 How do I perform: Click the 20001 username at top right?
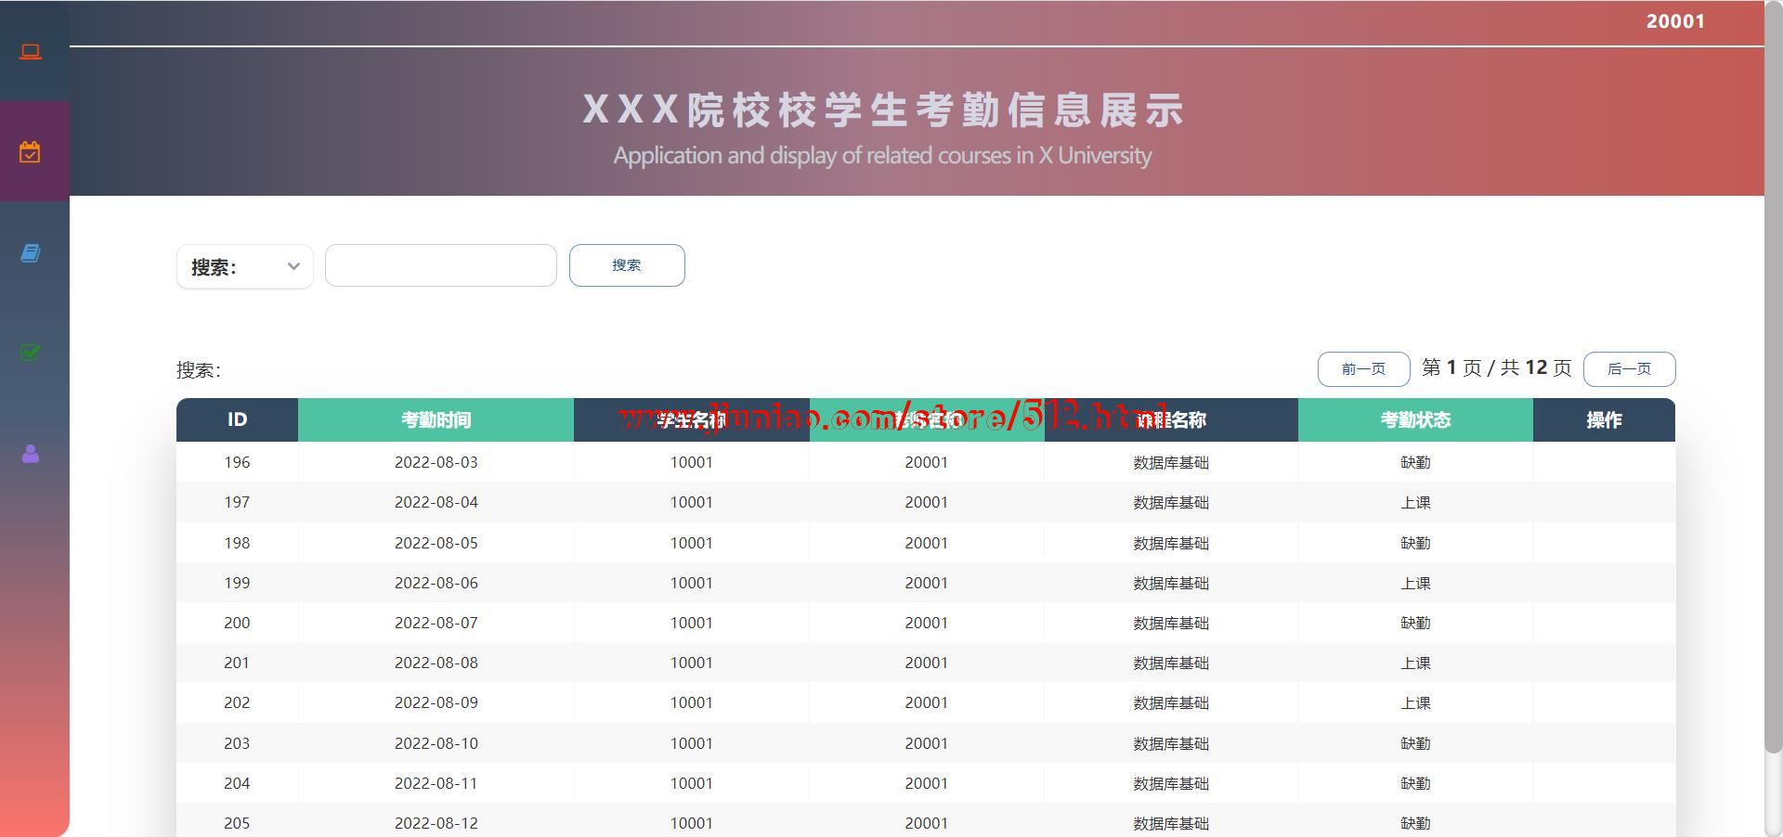pyautogui.click(x=1675, y=21)
